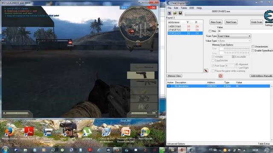Screen dimensions: 273x153
Task: Open the Value Type dropdown
Action: tap(234, 41)
